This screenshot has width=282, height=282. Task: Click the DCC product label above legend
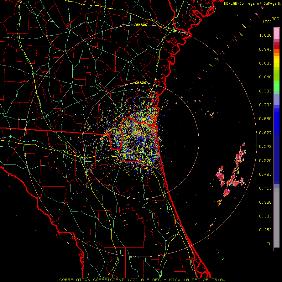pyautogui.click(x=275, y=19)
